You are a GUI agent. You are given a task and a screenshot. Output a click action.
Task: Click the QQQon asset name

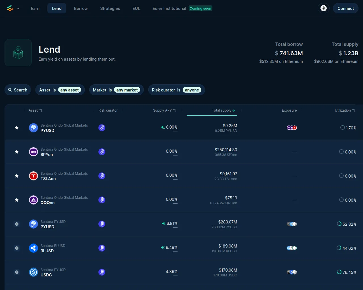pyautogui.click(x=48, y=203)
